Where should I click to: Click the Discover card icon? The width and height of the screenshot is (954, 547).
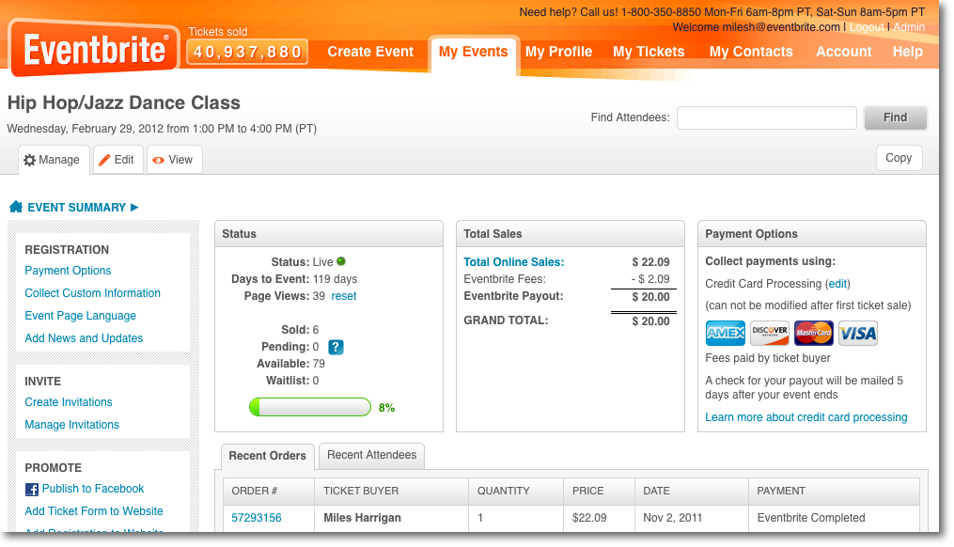click(770, 333)
